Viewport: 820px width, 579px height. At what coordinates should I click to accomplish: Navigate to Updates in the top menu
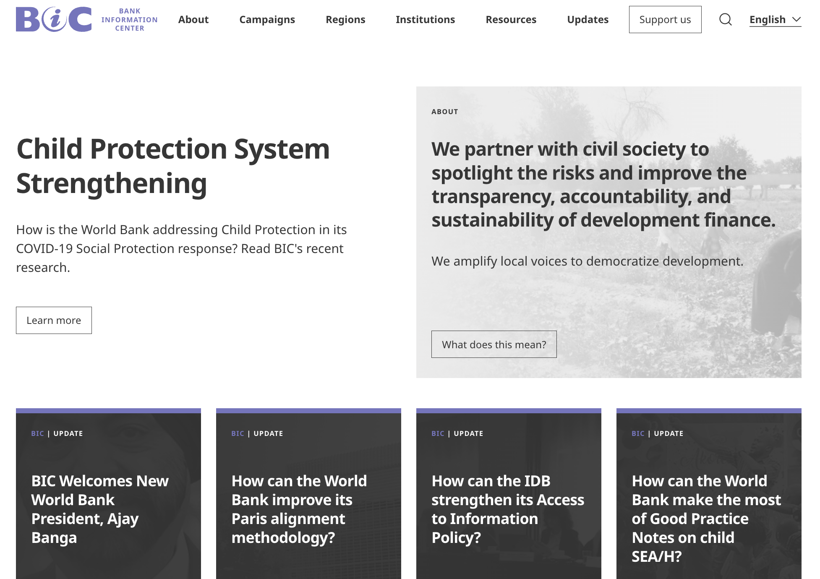tap(588, 20)
